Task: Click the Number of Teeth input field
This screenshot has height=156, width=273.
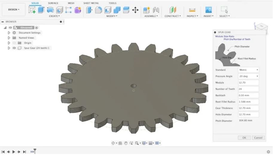Action: coord(248,89)
